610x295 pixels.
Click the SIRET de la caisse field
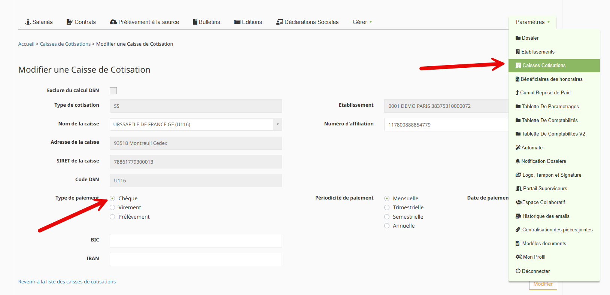click(x=196, y=162)
